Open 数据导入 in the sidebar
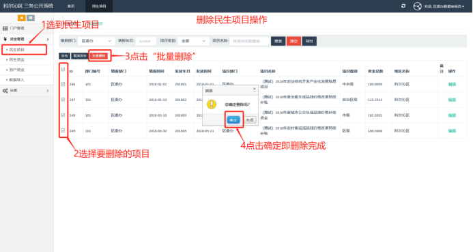 (x=16, y=80)
